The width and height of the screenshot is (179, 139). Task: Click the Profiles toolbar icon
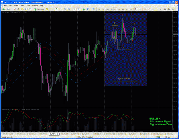(8, 9)
